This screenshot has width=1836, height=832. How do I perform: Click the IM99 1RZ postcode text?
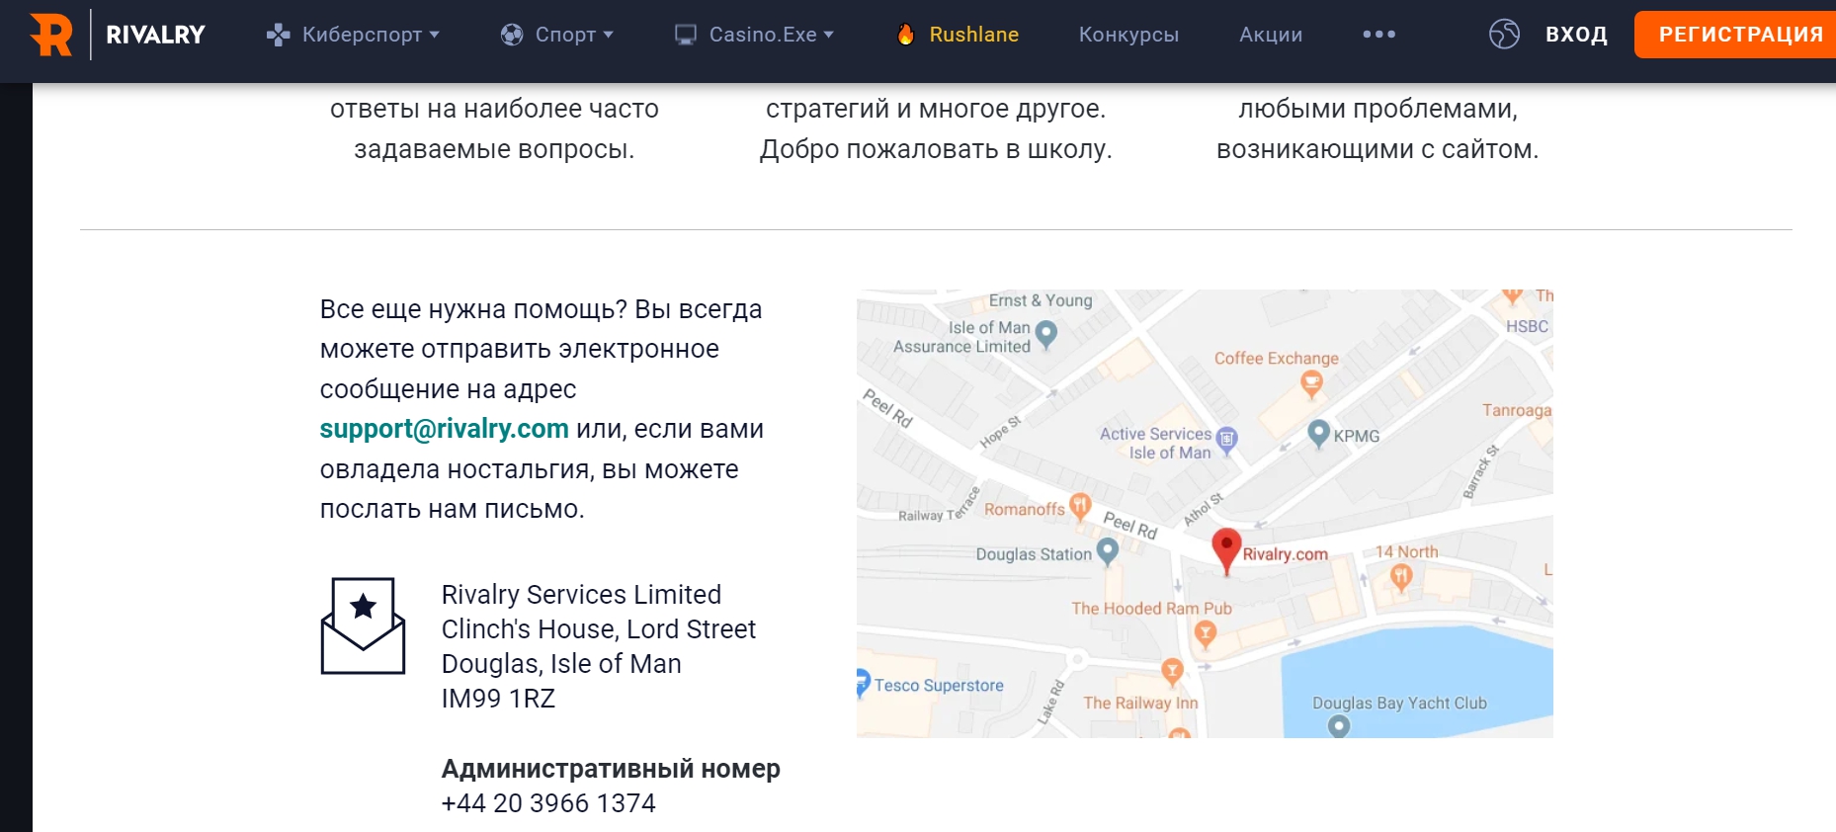coord(498,699)
